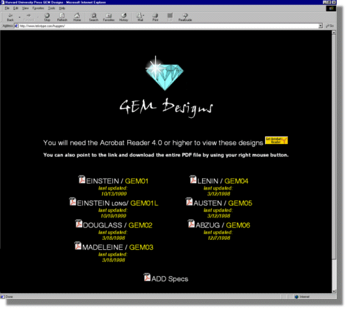Click the GEM Designs diamond logo
Image resolution: width=346 pixels, height=309 pixels.
click(165, 74)
